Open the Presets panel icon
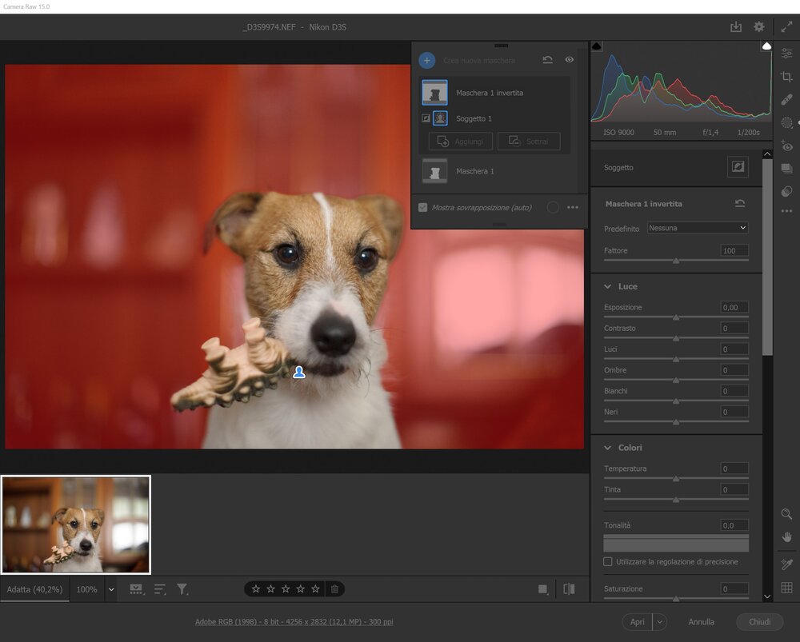The image size is (800, 642). point(786,191)
